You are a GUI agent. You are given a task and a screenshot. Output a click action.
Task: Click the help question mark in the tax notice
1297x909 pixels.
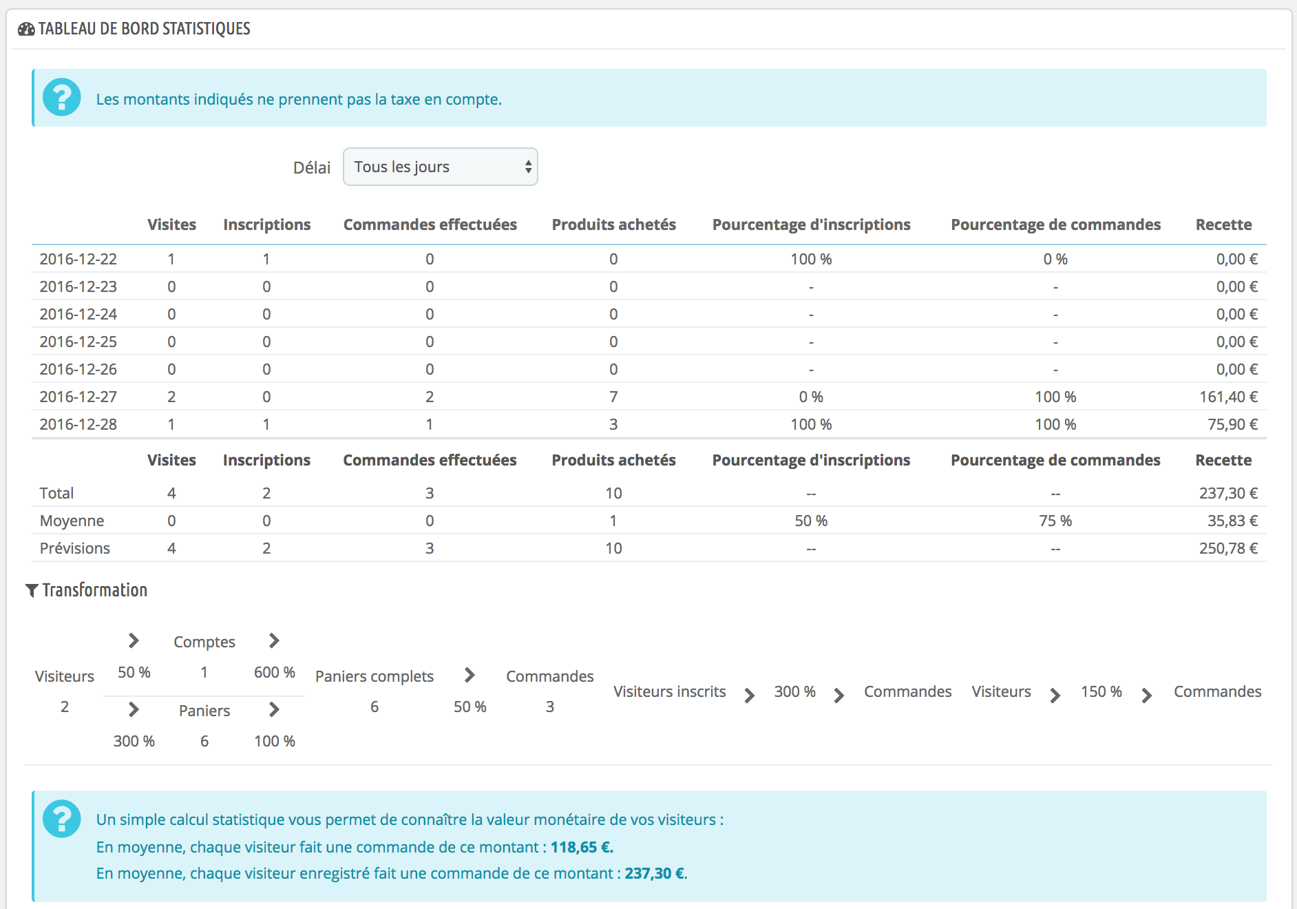click(x=61, y=98)
